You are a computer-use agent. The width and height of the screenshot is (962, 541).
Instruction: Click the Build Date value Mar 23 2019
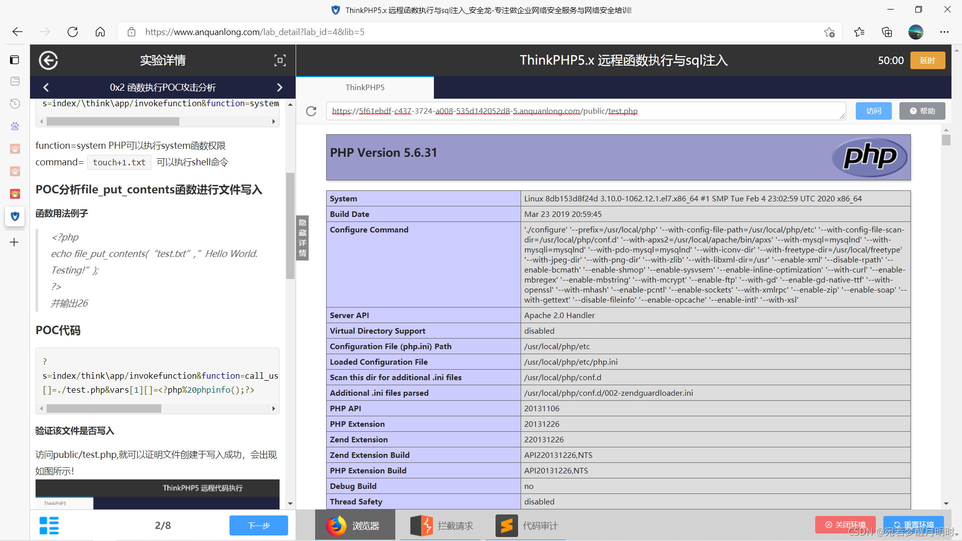point(563,214)
